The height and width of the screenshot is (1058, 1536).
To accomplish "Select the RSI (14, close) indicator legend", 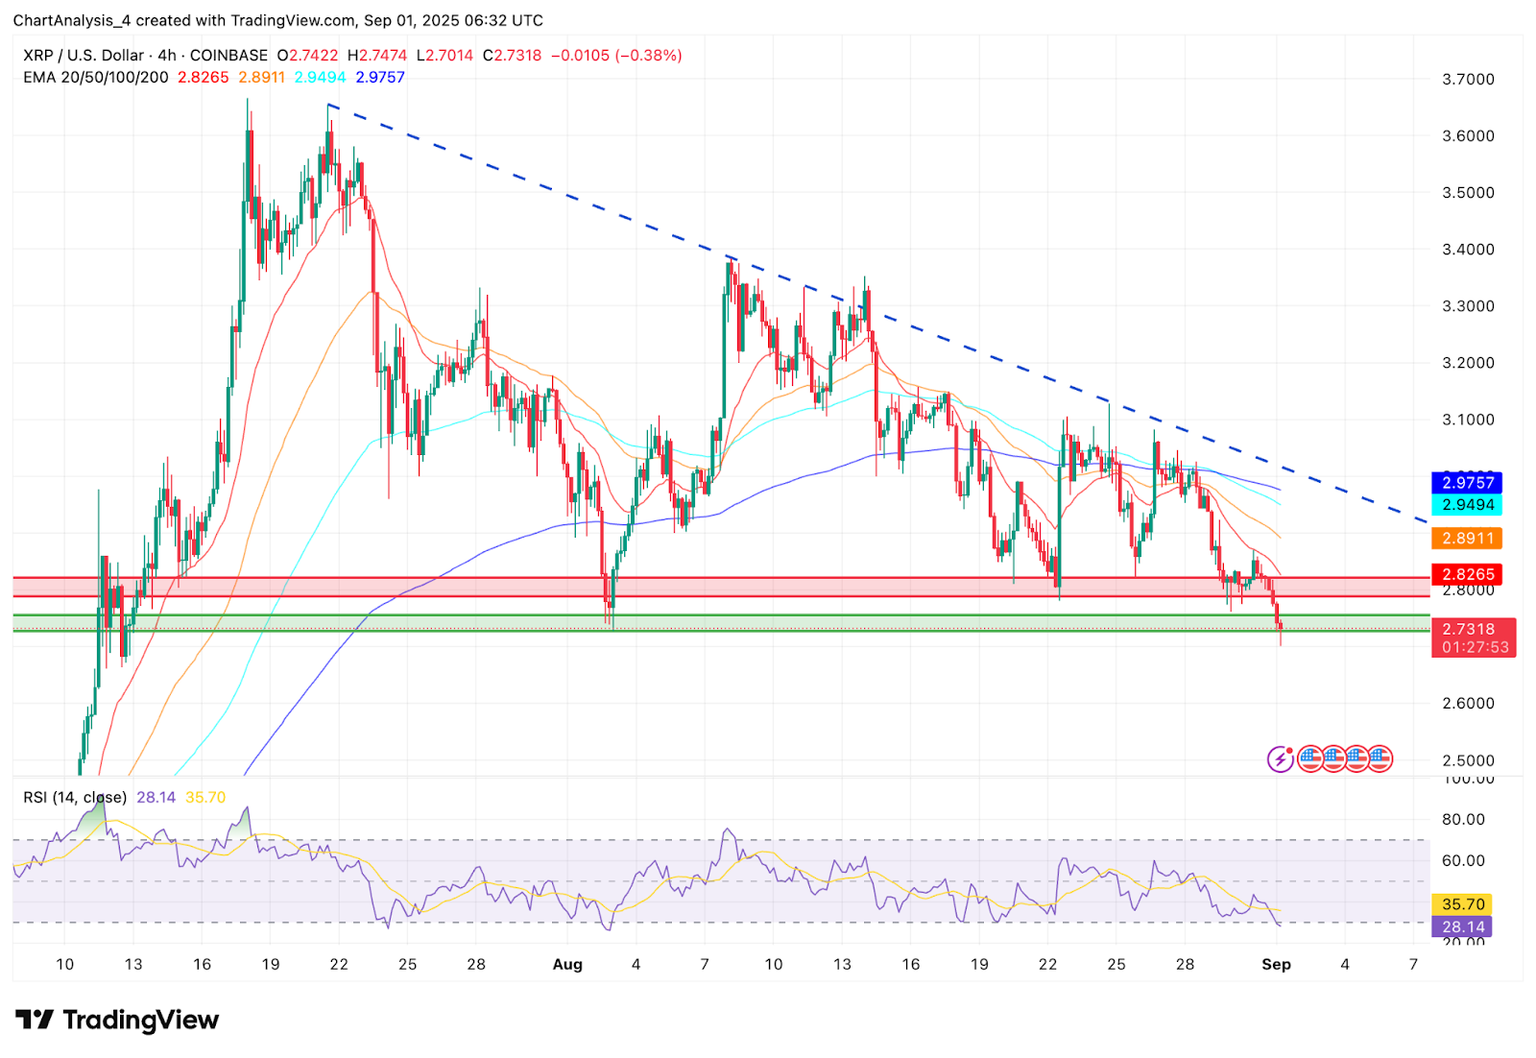I will click(x=75, y=797).
